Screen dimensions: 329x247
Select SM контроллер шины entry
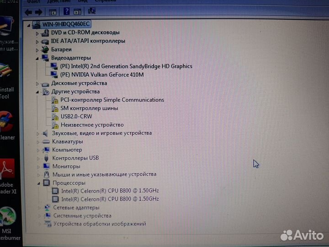point(90,108)
